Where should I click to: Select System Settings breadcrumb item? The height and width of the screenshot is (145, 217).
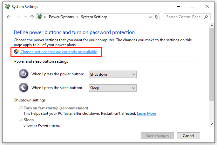(94, 17)
